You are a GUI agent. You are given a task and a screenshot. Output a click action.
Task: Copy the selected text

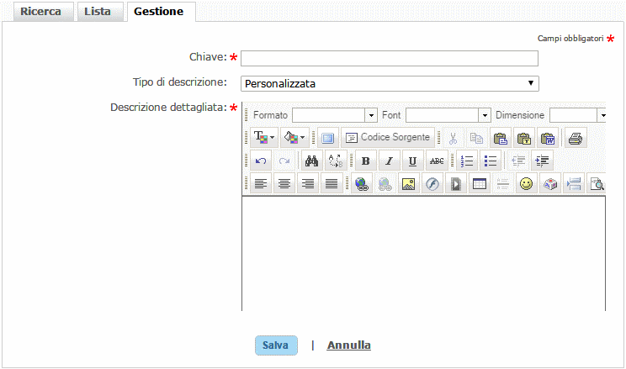[476, 138]
